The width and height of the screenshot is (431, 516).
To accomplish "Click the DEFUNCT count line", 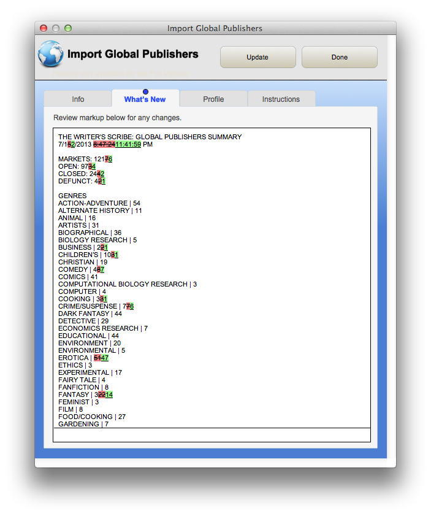I will click(x=82, y=181).
